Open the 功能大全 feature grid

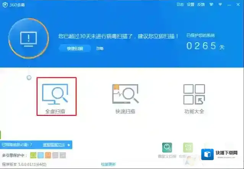tap(194, 94)
